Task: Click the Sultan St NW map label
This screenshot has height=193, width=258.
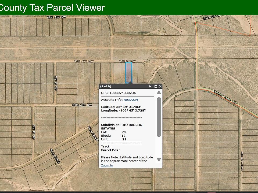Action: click(x=242, y=161)
